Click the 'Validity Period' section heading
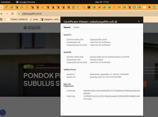The image size is (158, 117). [x=70, y=69]
